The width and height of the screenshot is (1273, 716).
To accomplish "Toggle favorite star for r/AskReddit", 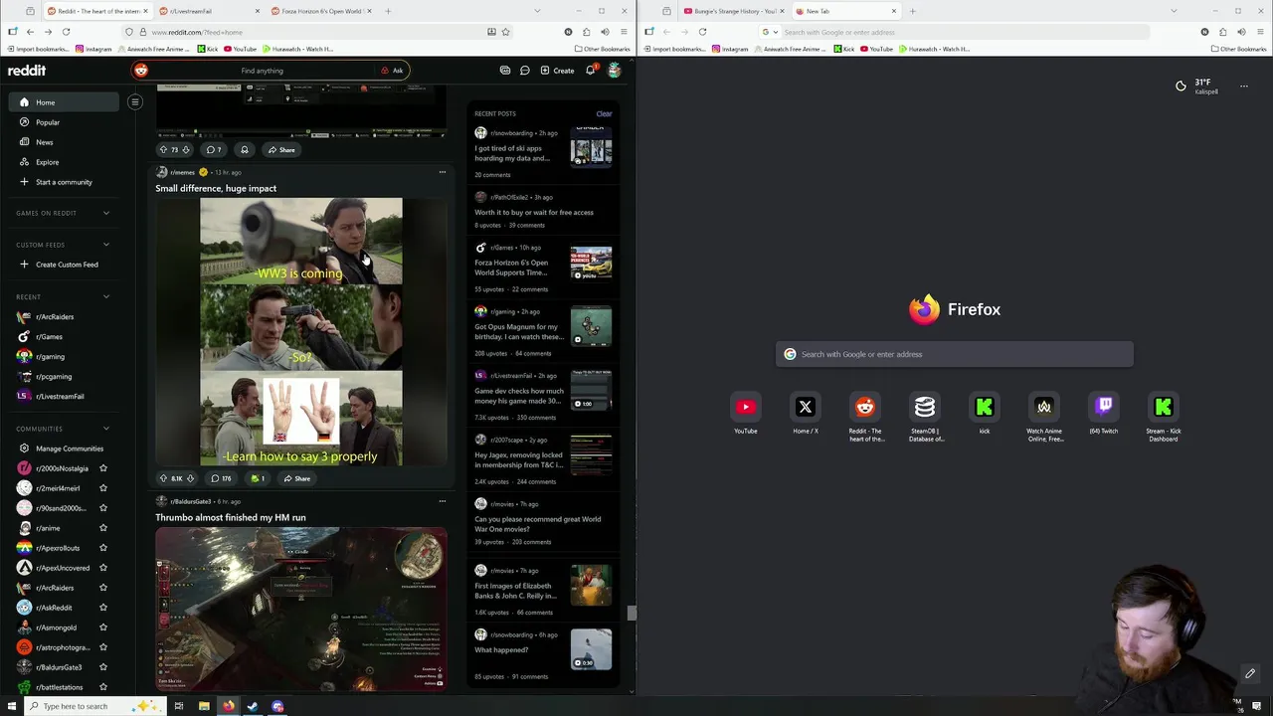I will [102, 608].
